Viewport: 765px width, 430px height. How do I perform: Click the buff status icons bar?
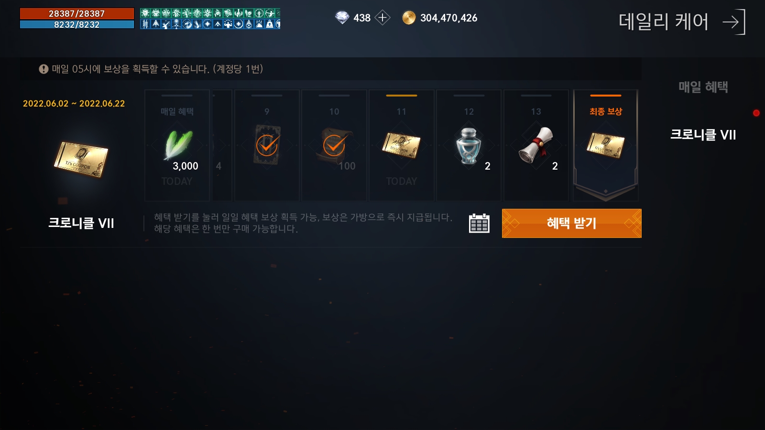point(210,19)
